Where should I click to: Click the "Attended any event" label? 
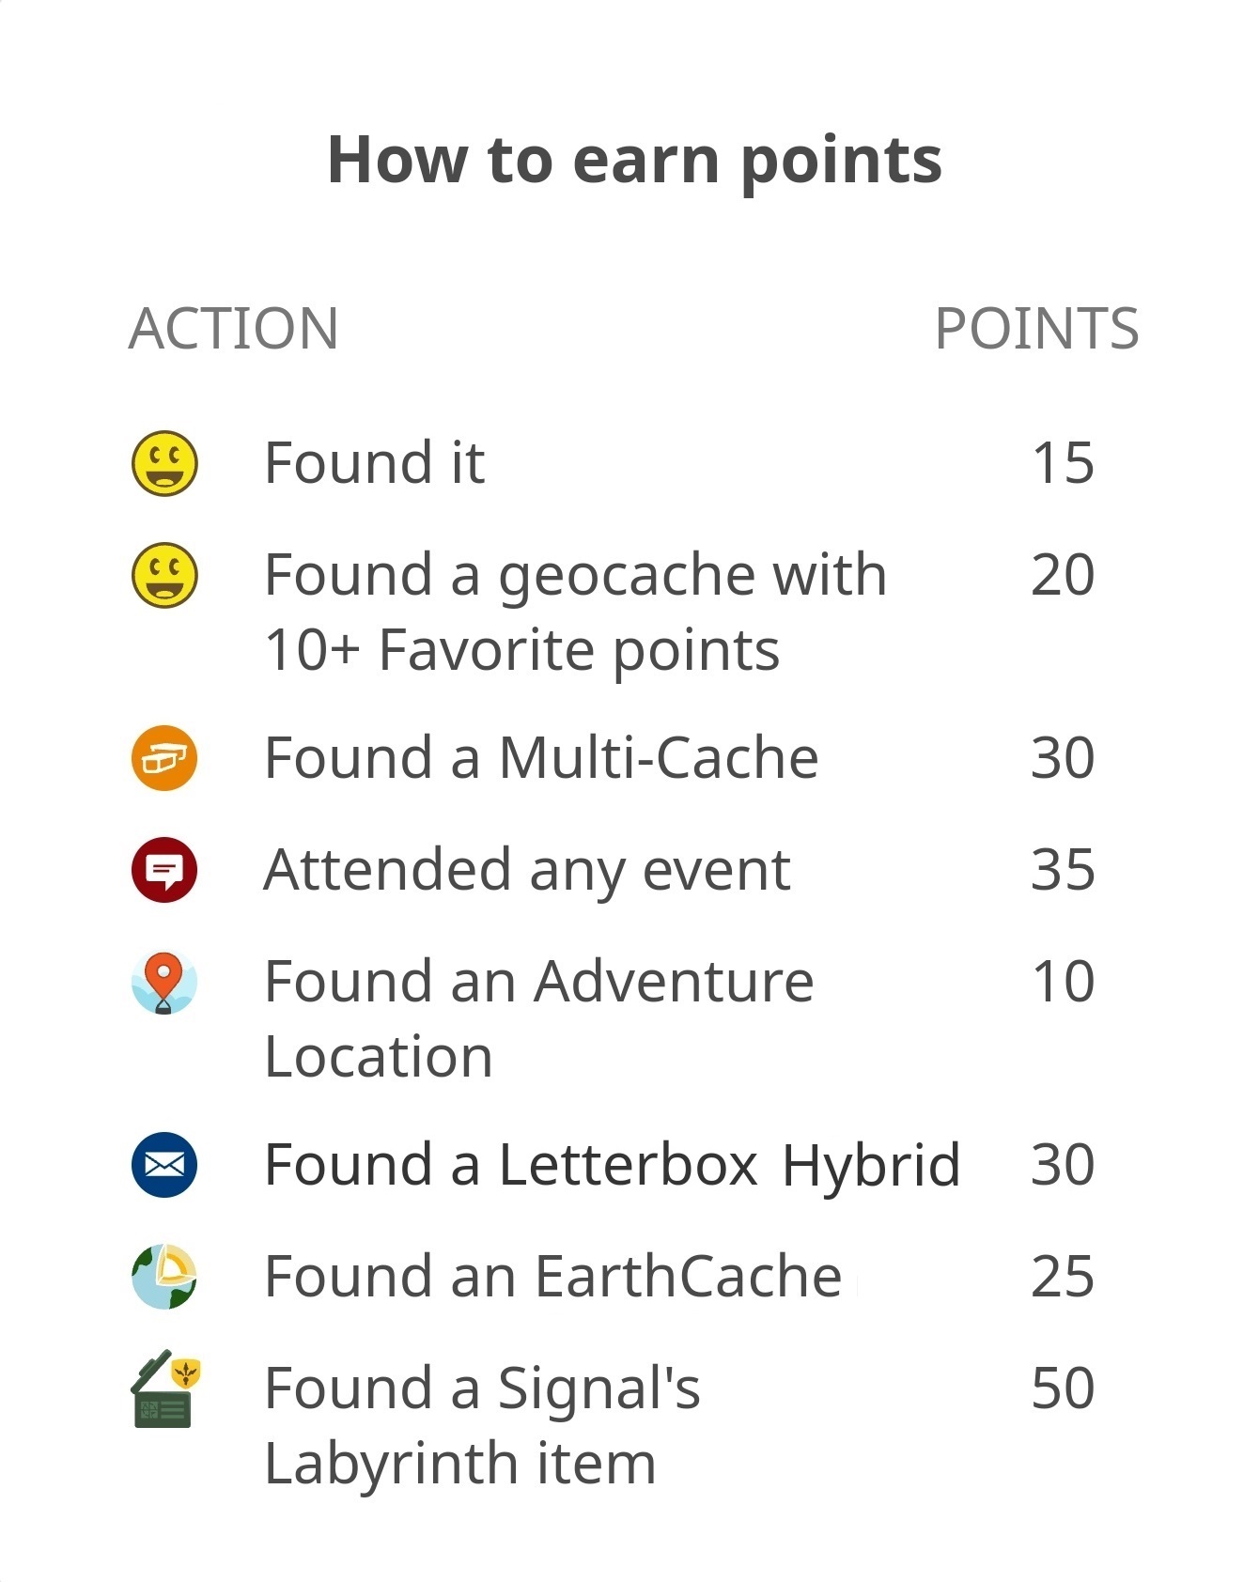pyautogui.click(x=527, y=870)
